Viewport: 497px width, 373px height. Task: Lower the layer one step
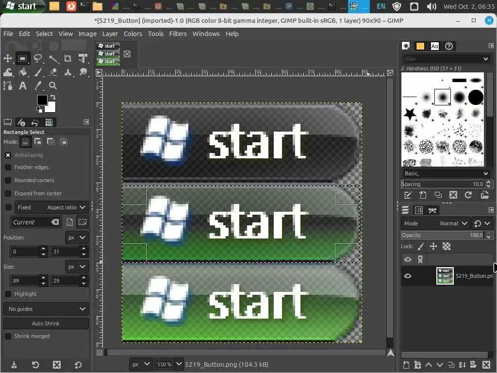click(x=440, y=365)
